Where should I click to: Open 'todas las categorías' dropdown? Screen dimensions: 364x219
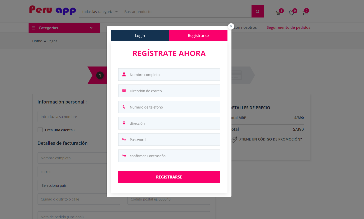tap(99, 11)
